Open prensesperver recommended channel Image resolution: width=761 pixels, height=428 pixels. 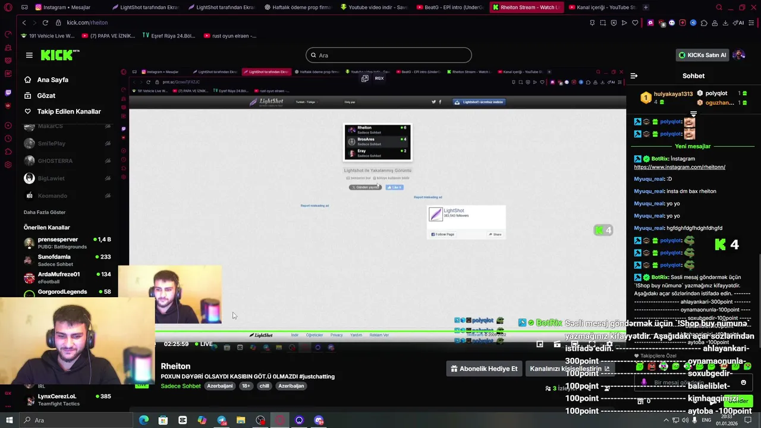[x=67, y=243]
